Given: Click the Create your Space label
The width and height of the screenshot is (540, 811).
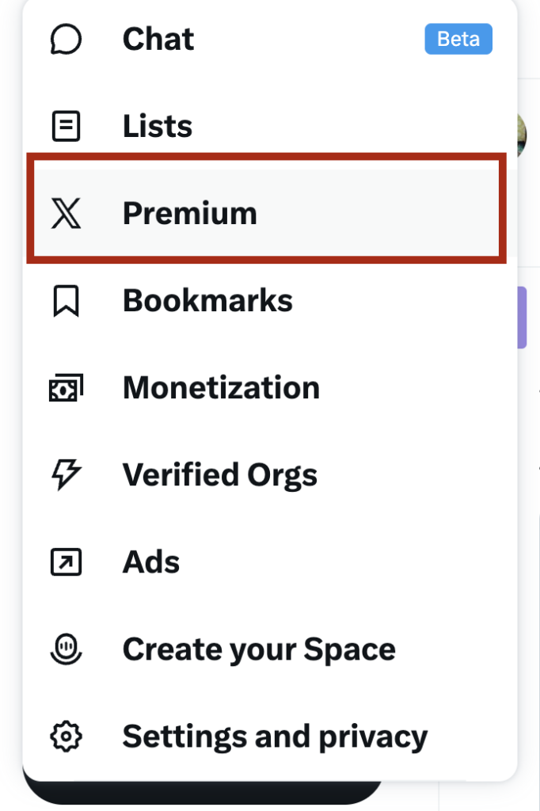Looking at the screenshot, I should tap(259, 650).
